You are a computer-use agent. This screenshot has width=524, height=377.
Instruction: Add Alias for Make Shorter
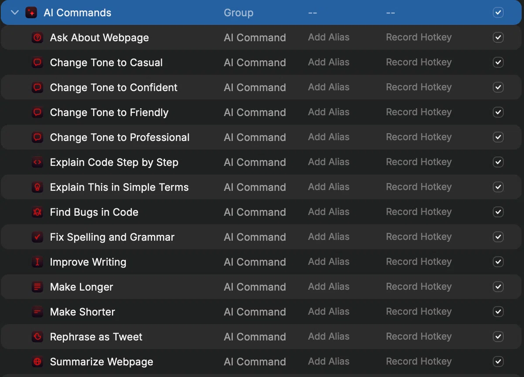click(328, 312)
